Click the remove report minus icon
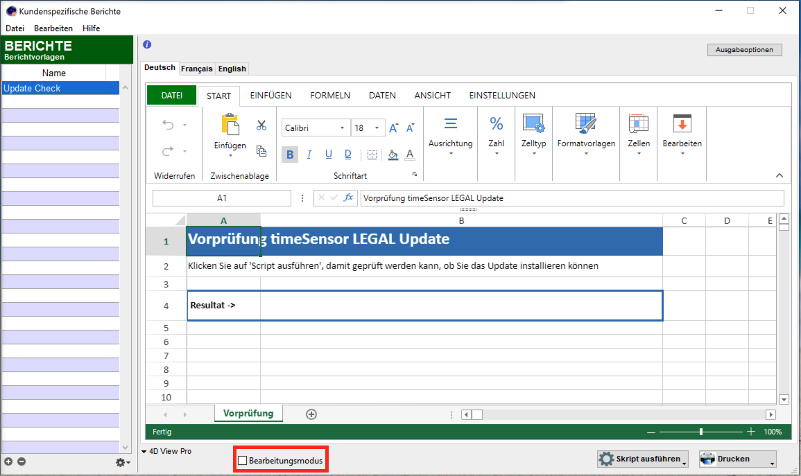 21,461
